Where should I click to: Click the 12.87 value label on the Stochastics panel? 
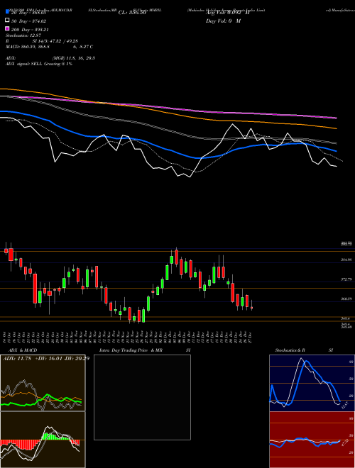[x=344, y=406]
